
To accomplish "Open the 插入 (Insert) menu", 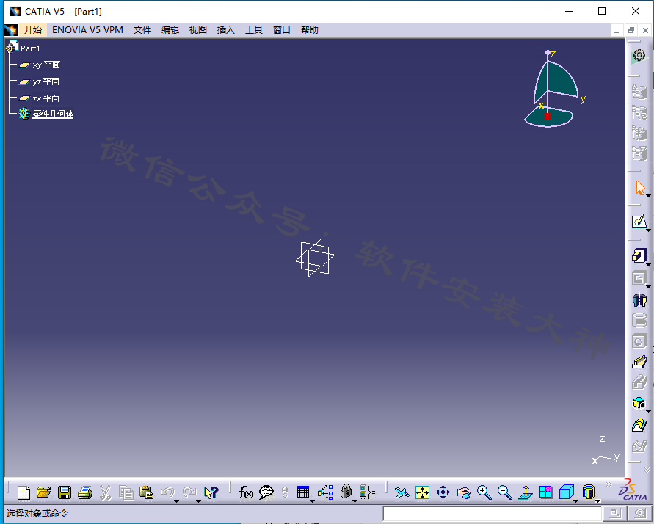I will tap(226, 30).
